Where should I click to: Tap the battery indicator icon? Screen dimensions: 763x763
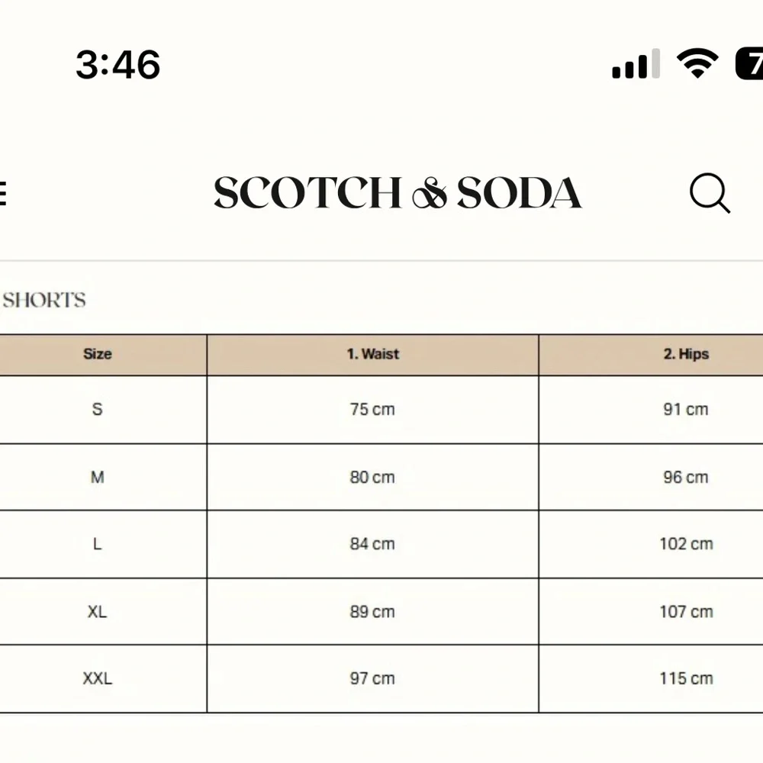click(x=749, y=63)
